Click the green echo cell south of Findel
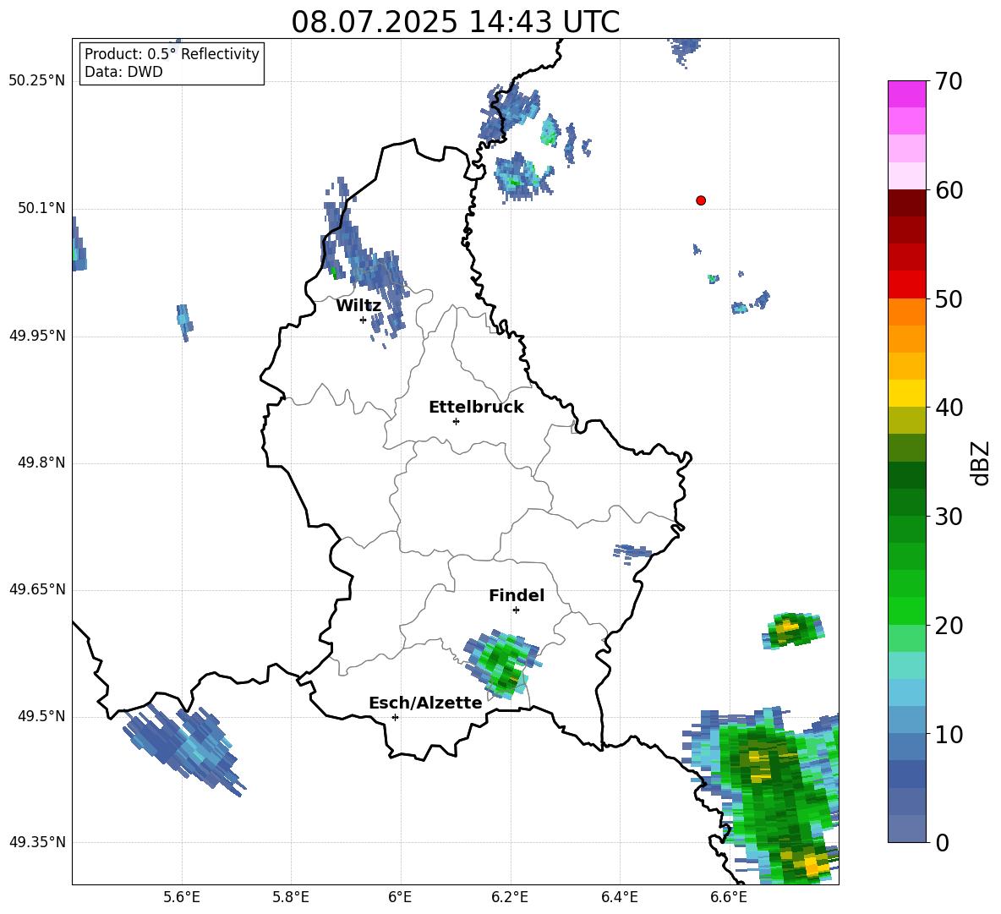 point(502,664)
